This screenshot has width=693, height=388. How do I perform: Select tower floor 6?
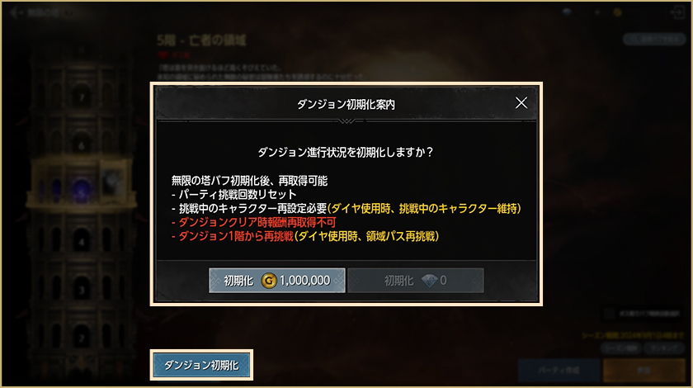(x=82, y=144)
